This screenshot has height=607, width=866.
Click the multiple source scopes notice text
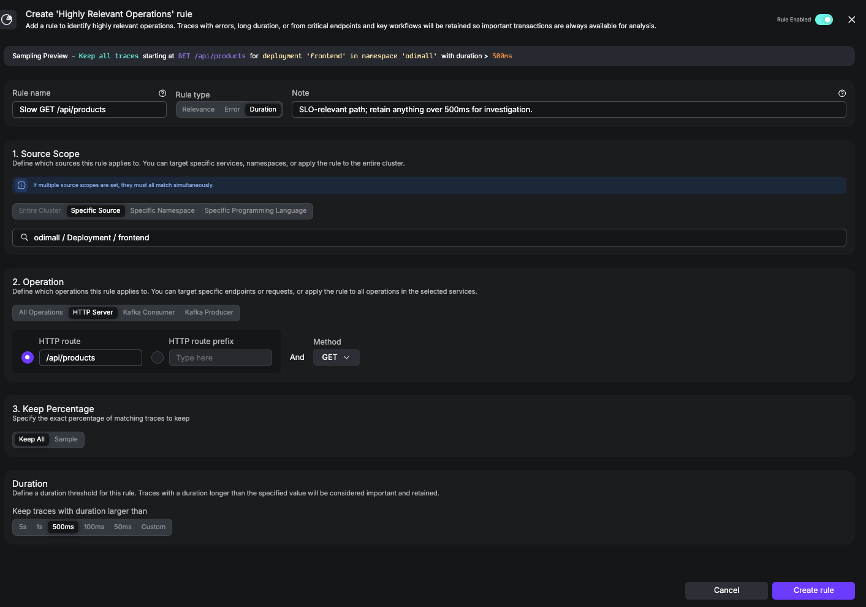pos(123,185)
